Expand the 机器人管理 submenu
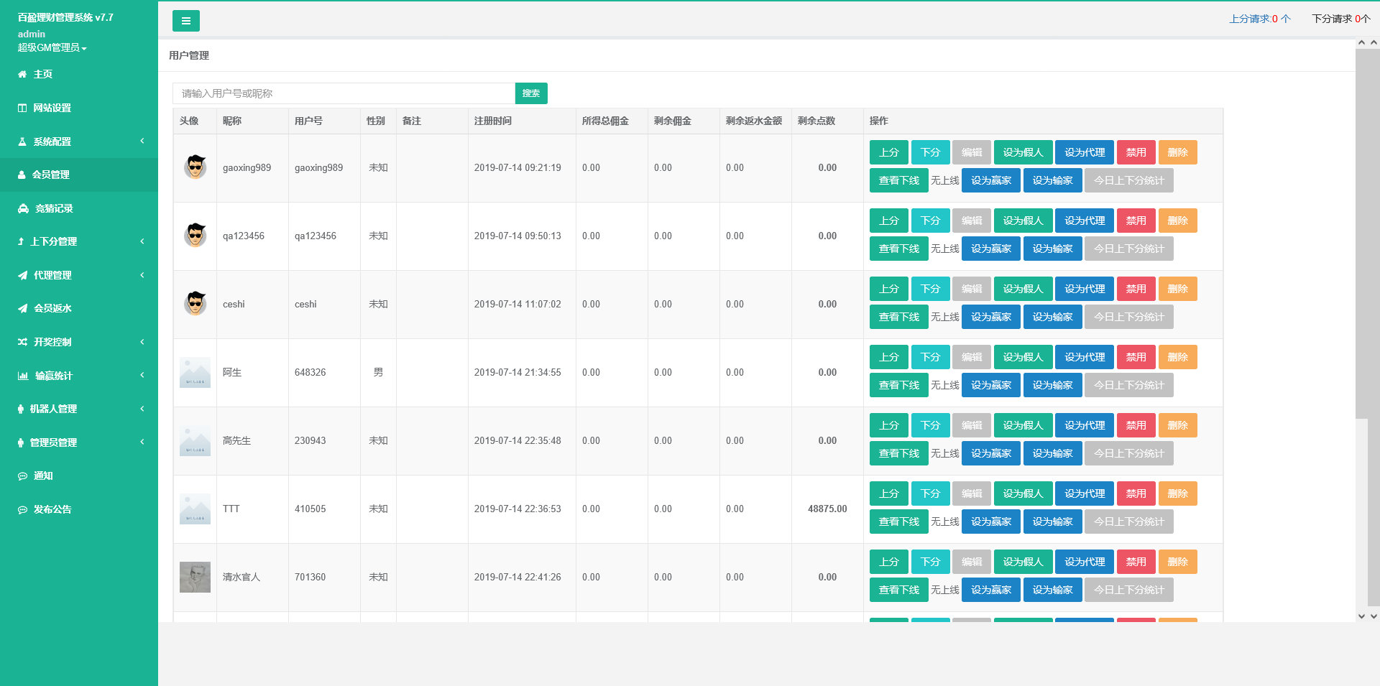Screen dimensions: 1380x686 pyautogui.click(x=79, y=409)
